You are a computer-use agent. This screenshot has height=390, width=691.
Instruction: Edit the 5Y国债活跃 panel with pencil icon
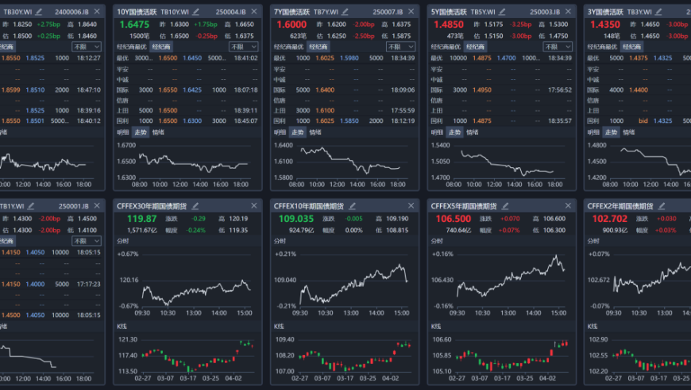coord(503,11)
